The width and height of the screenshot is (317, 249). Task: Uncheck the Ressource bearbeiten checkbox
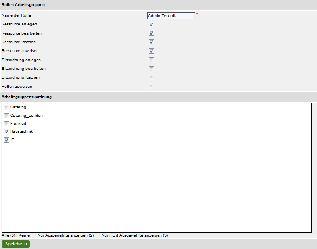(151, 33)
